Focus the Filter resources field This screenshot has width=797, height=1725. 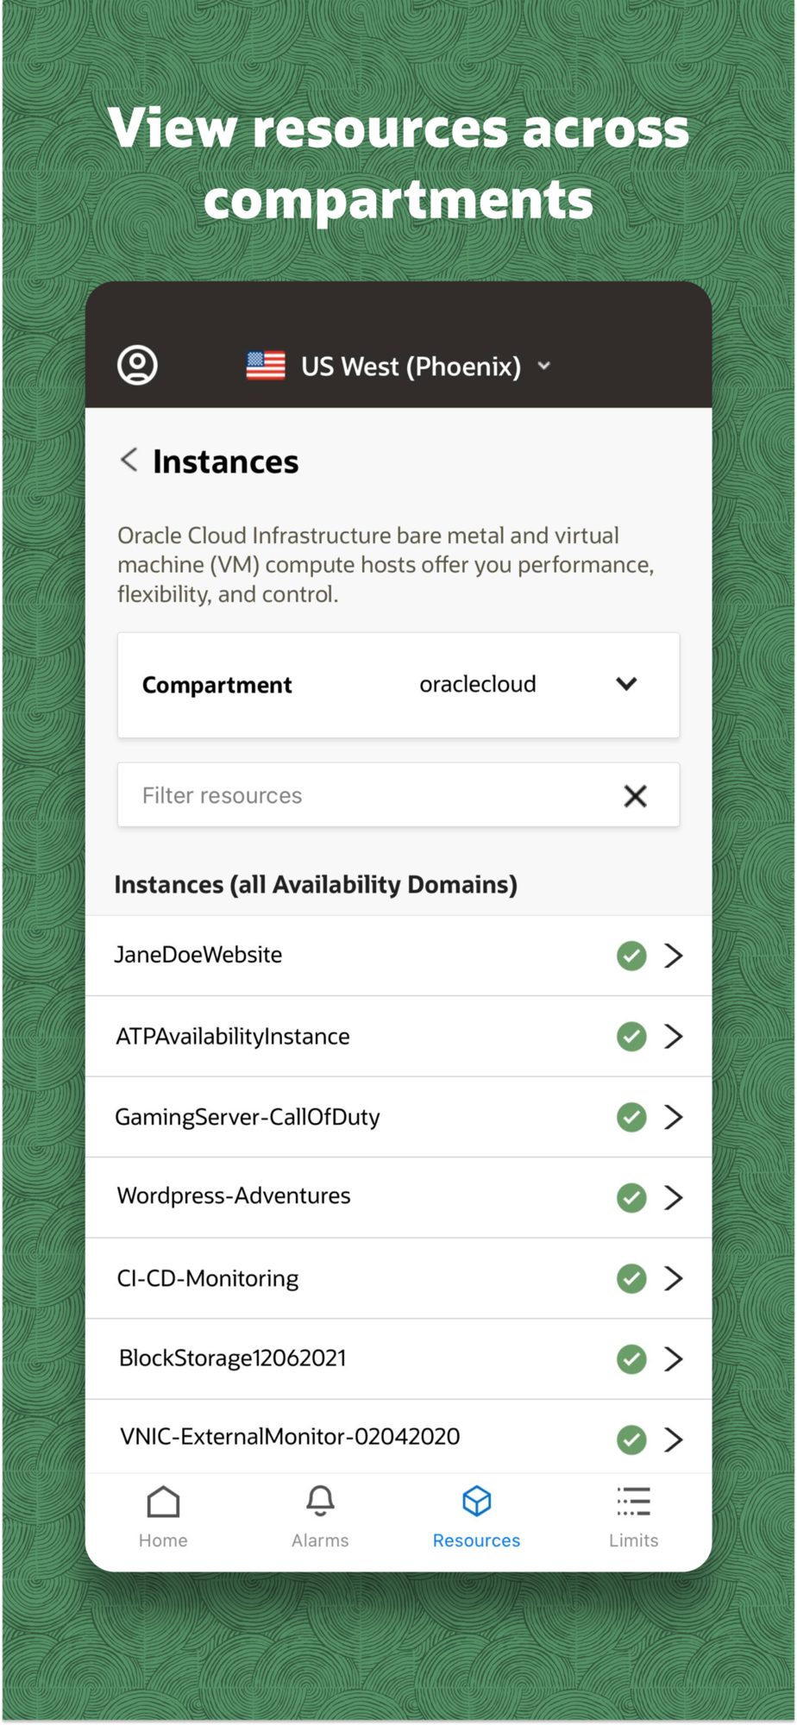[398, 795]
